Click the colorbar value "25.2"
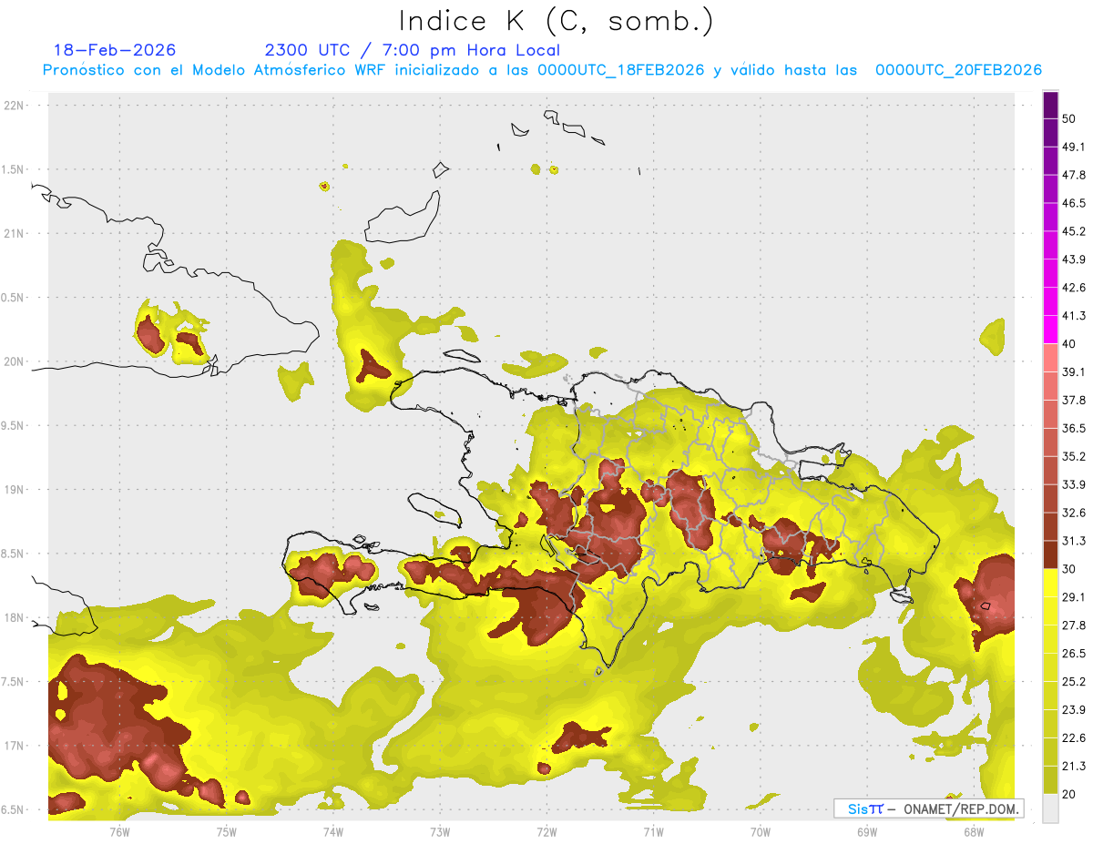Viewport: 1093px width, 844px height. (x=1073, y=682)
